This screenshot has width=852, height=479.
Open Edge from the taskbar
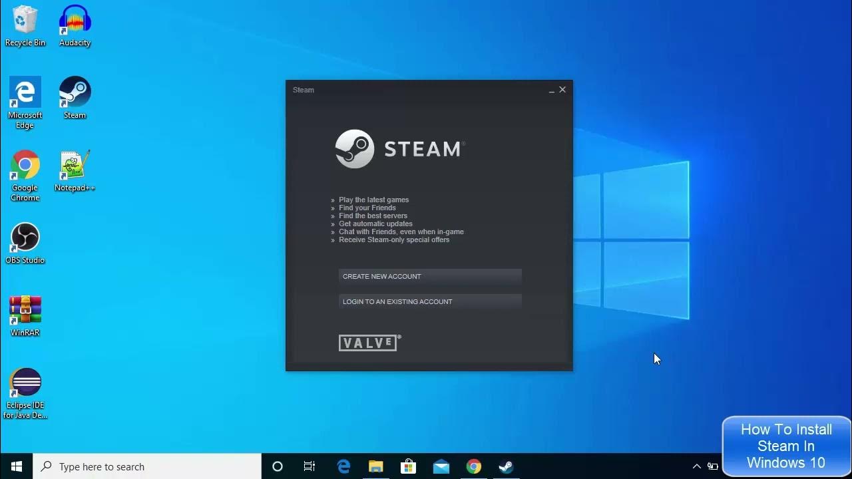click(343, 466)
